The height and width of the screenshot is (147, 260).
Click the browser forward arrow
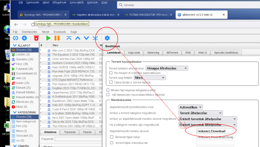(25, 25)
